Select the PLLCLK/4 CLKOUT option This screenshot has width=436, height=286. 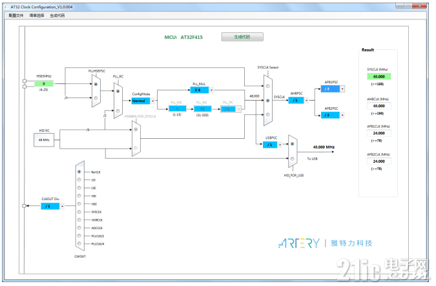pyautogui.click(x=79, y=244)
